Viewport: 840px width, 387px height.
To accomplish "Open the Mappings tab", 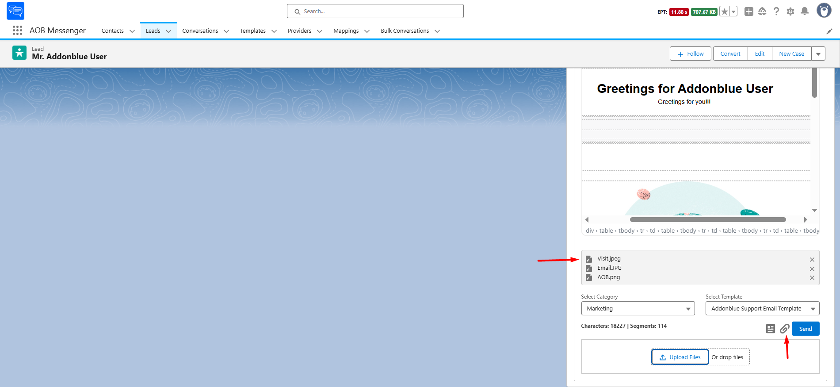I will coord(346,31).
